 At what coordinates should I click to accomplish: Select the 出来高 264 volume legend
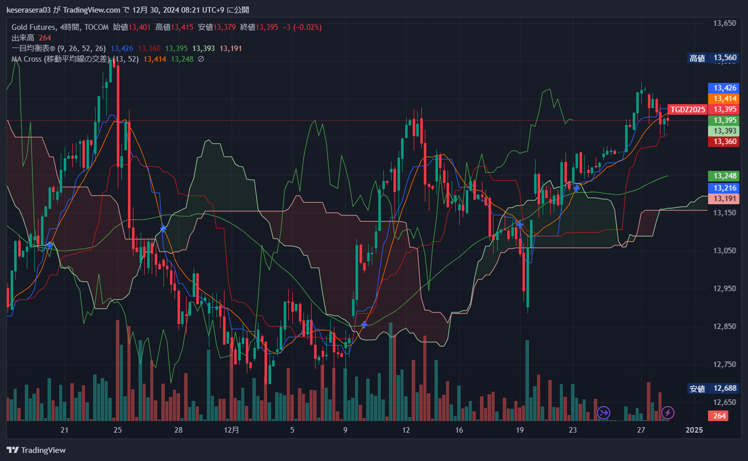pos(32,38)
